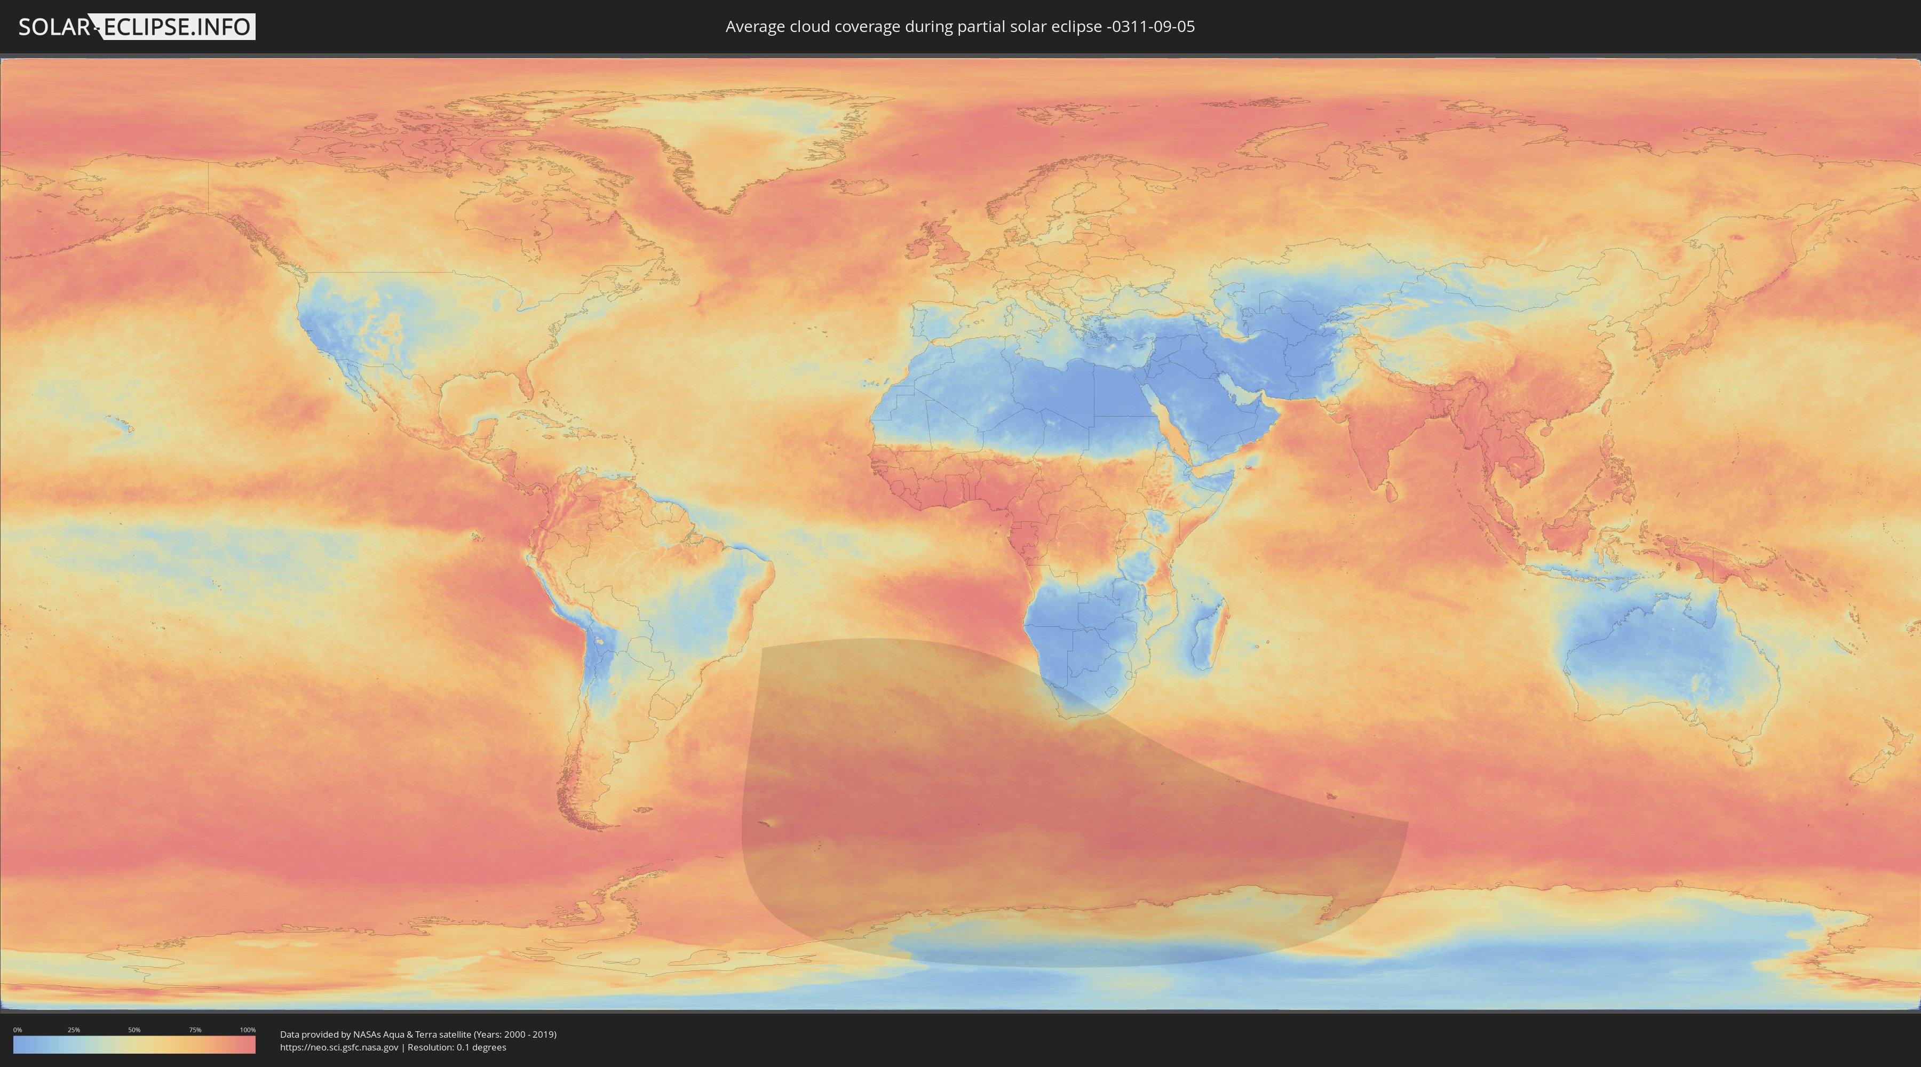Click the neo.sci.gsfc.nasa.gov URL text

tap(339, 1048)
